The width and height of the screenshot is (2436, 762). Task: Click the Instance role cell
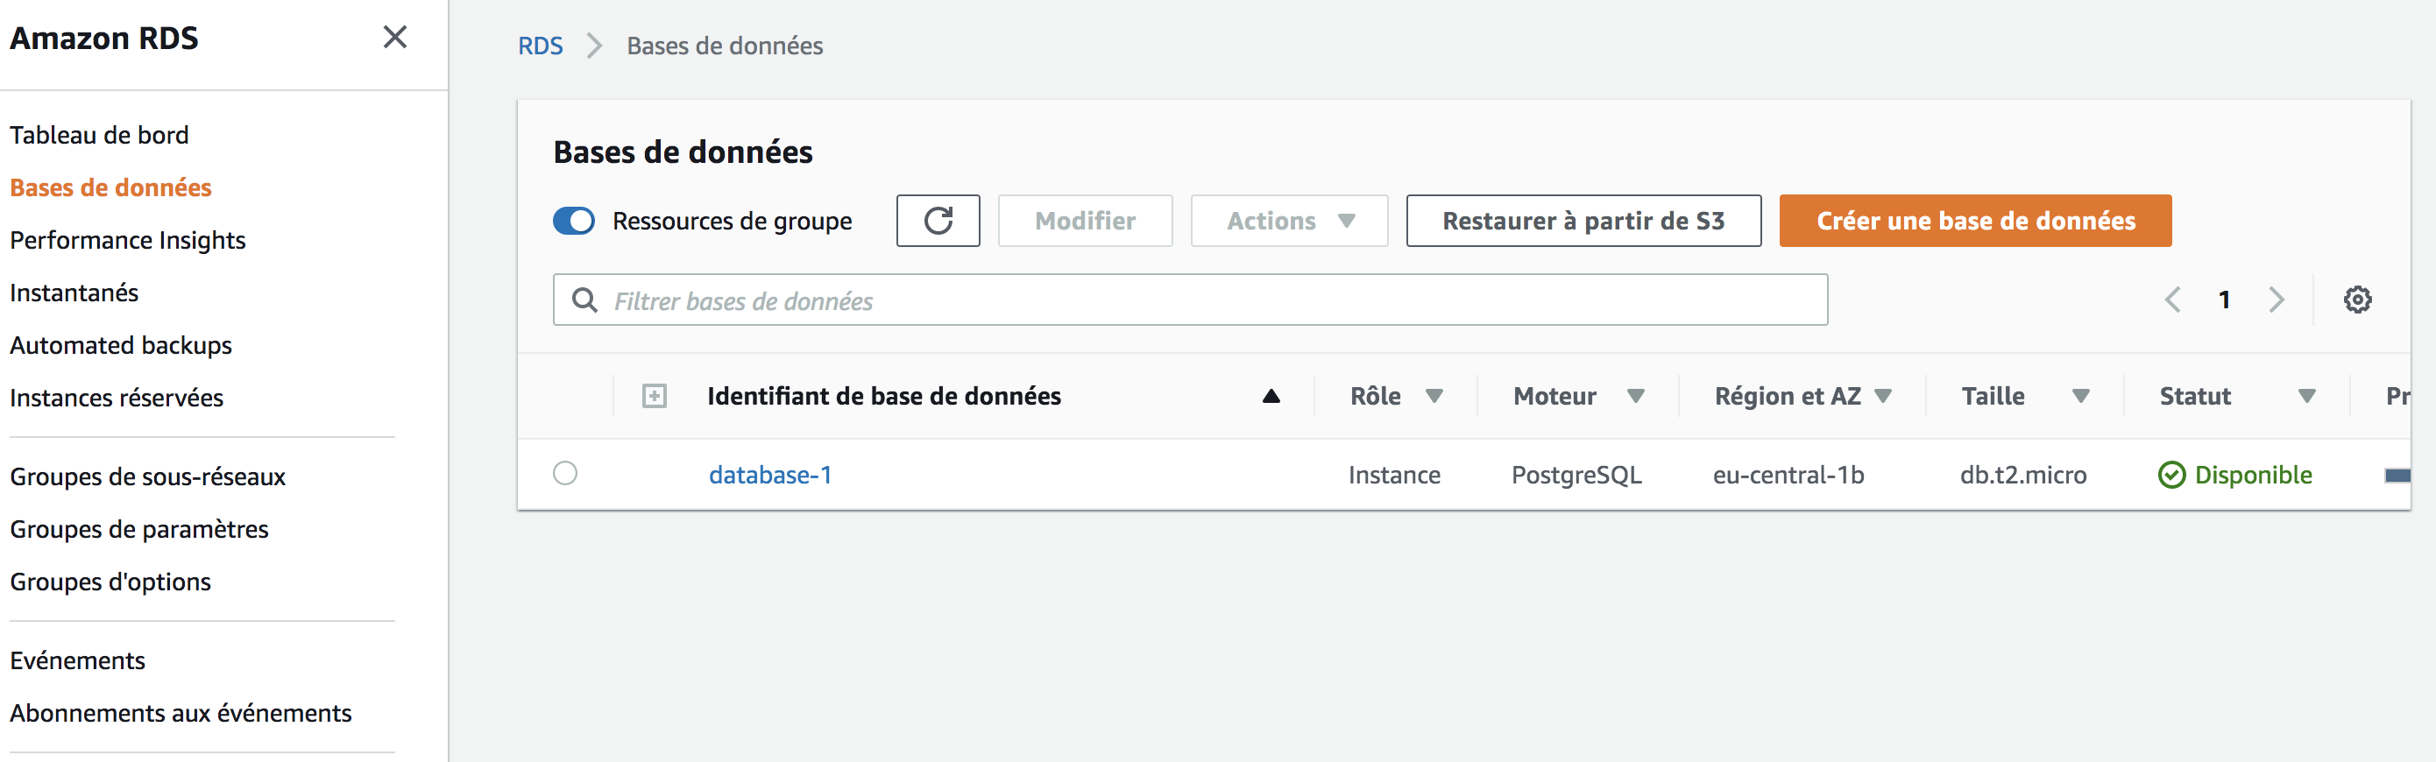(x=1394, y=475)
